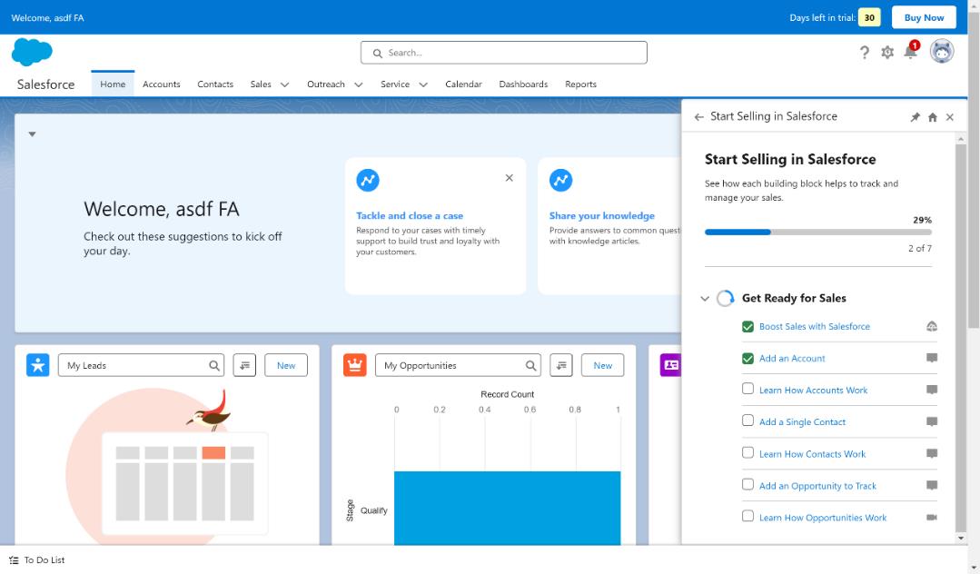Viewport: 980px width, 574px height.
Task: Uncheck the Add an Account checkbox
Action: point(747,358)
